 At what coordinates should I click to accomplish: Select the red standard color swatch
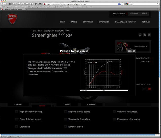pos(149,89)
